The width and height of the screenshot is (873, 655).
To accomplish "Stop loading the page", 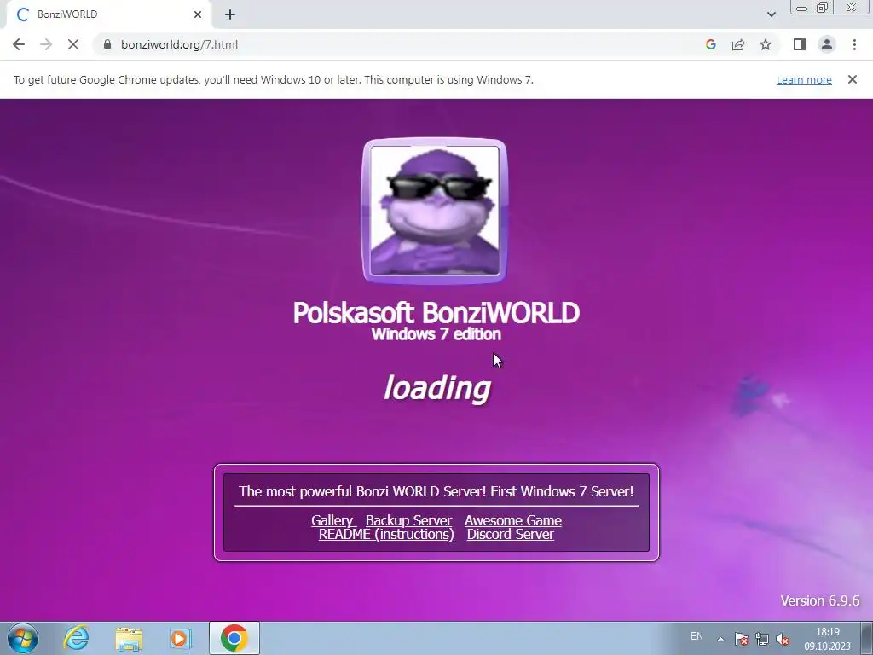I will click(73, 44).
